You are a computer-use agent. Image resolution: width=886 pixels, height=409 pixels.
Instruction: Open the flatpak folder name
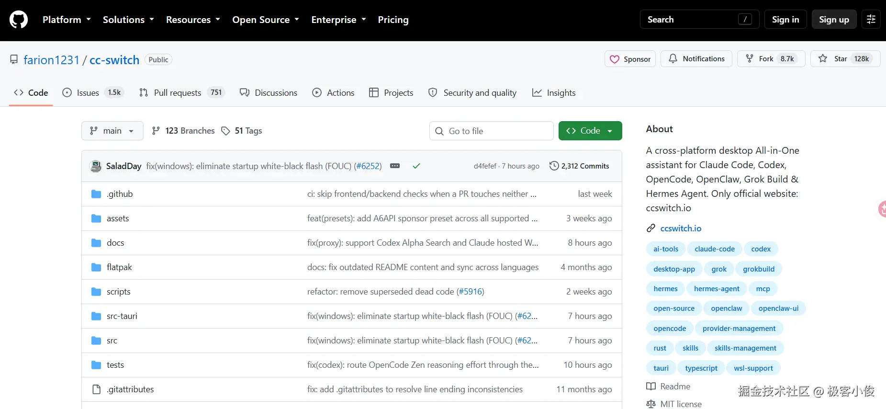[119, 267]
